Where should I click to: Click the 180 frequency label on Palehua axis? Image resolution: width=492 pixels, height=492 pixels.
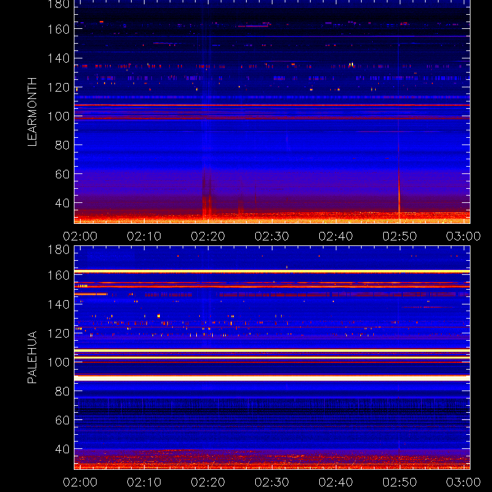[x=58, y=250]
